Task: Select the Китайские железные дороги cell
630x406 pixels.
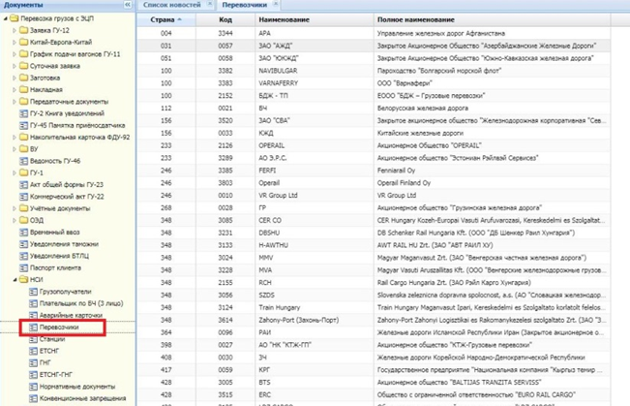Action: [x=492, y=133]
